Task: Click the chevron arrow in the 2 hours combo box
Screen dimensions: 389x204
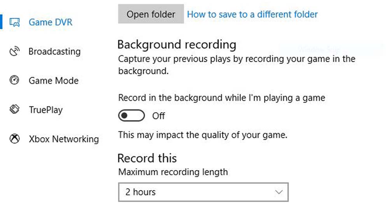Action: [x=279, y=192]
